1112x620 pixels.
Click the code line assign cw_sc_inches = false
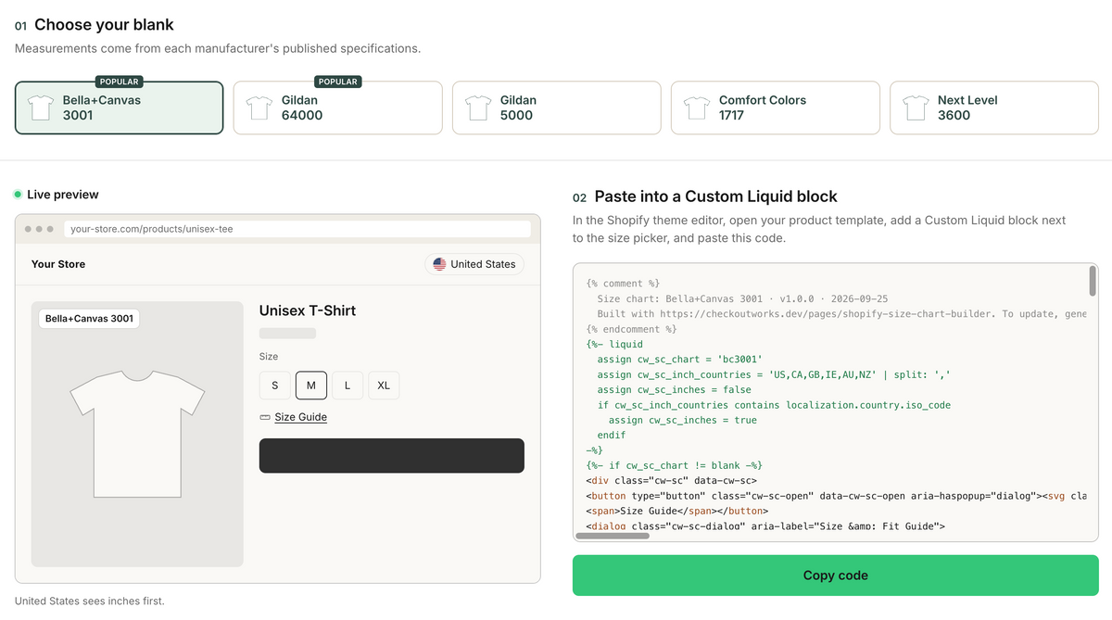click(674, 390)
